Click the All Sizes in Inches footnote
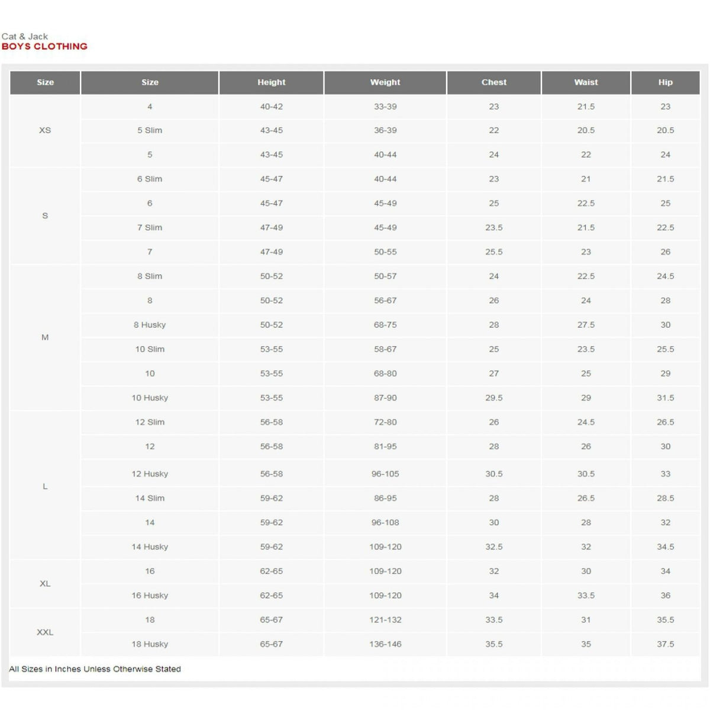Screen dimensions: 710x710 pyautogui.click(x=95, y=669)
